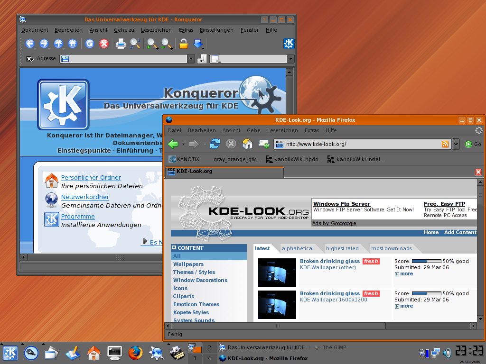
Task: Open the home folder from the panel
Action: (93, 353)
